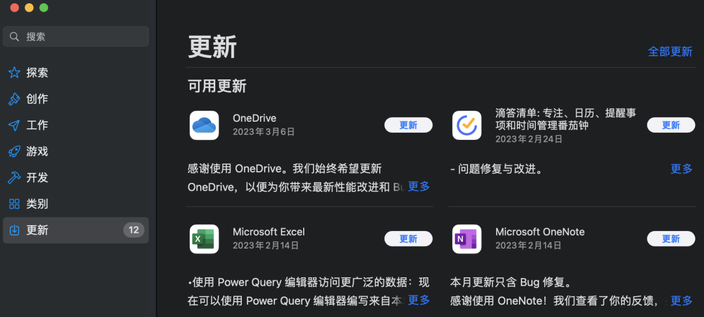This screenshot has width=704, height=317.
Task: Click the Microsoft OneNote app icon
Action: [x=467, y=239]
